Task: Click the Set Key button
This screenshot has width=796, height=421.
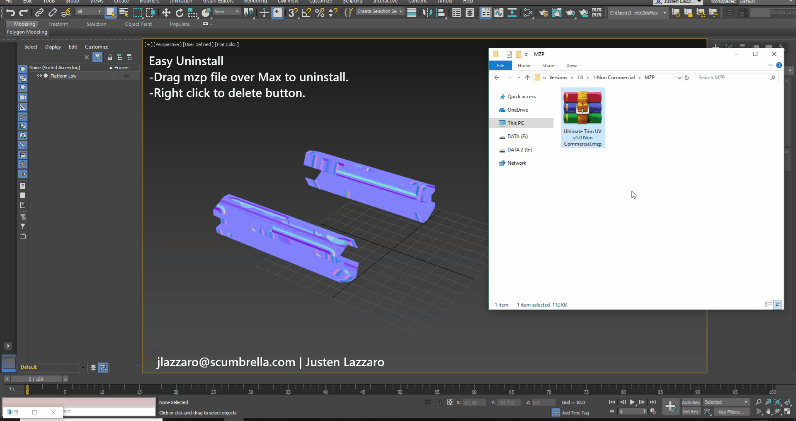Action: point(691,411)
